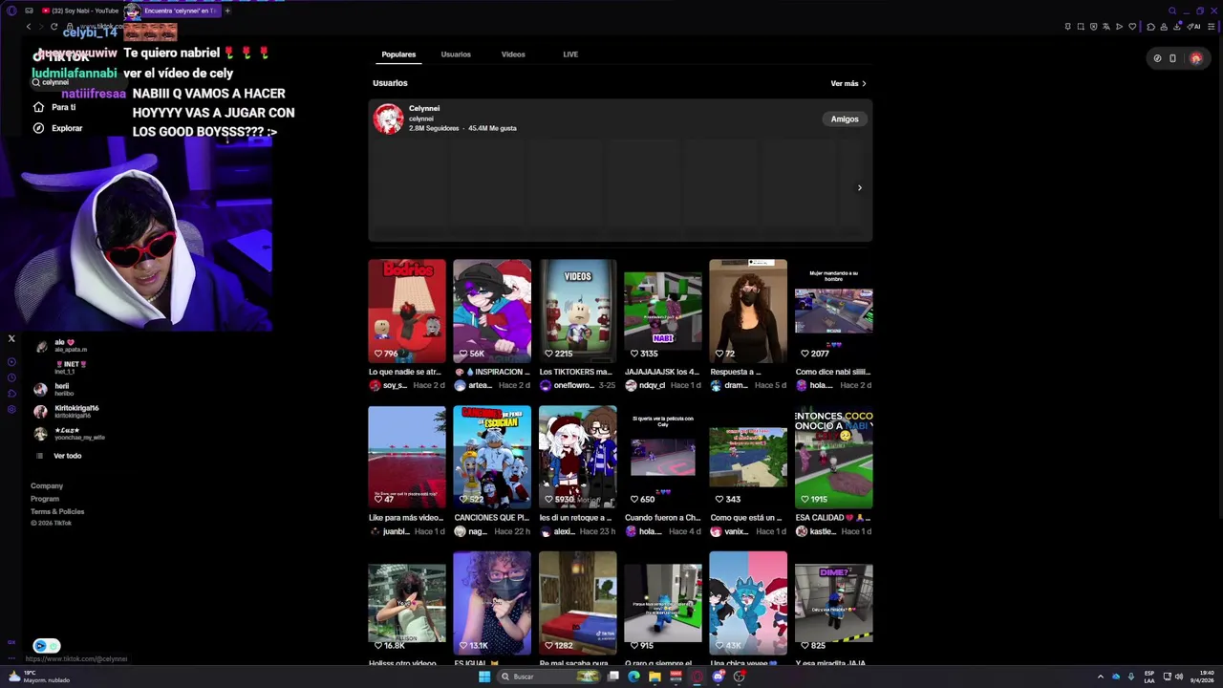
Task: Click the browser back arrow
Action: point(28,27)
